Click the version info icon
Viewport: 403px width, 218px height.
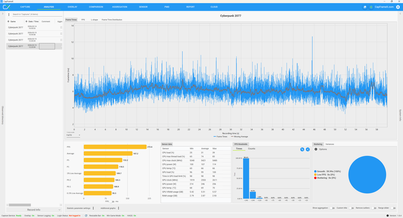[388, 215]
